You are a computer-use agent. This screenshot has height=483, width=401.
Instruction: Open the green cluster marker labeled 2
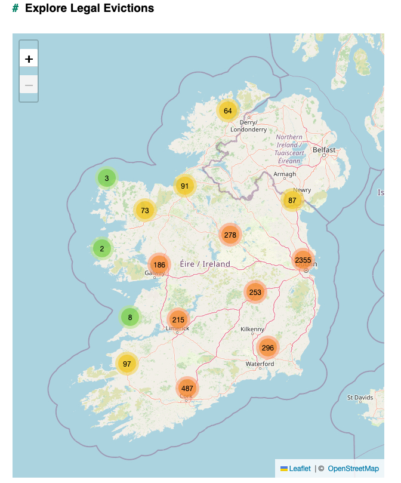[102, 249]
